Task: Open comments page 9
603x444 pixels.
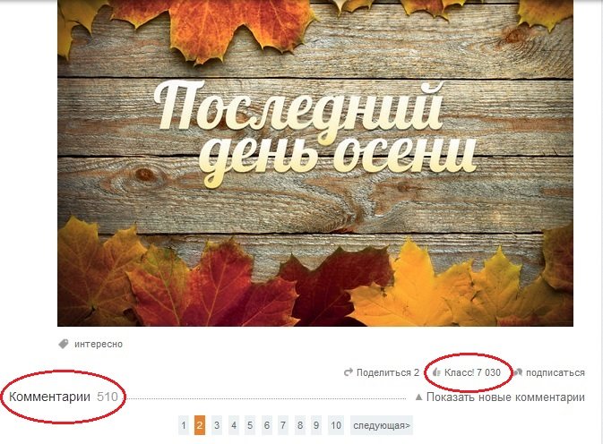Action: 316,425
